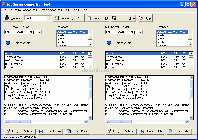Select master in target database list

point(172,35)
